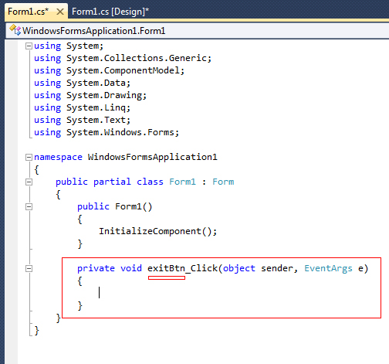Click the 'partial' keyword in class declaration
The image size is (389, 364).
click(112, 182)
